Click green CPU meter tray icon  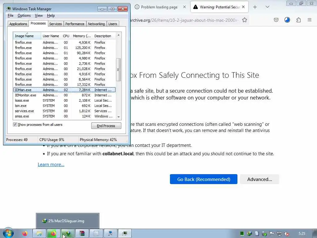tap(242, 234)
